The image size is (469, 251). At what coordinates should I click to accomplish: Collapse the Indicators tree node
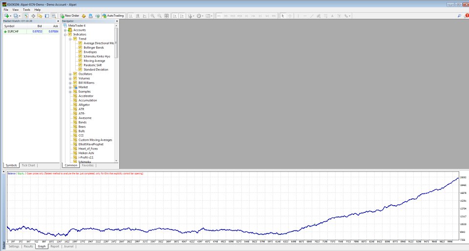pos(65,34)
